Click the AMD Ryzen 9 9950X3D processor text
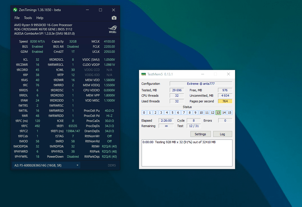This screenshot has height=207, width=302. coord(43,25)
